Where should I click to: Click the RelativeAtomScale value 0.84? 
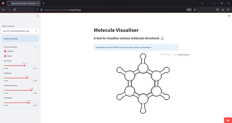(x=31, y=89)
